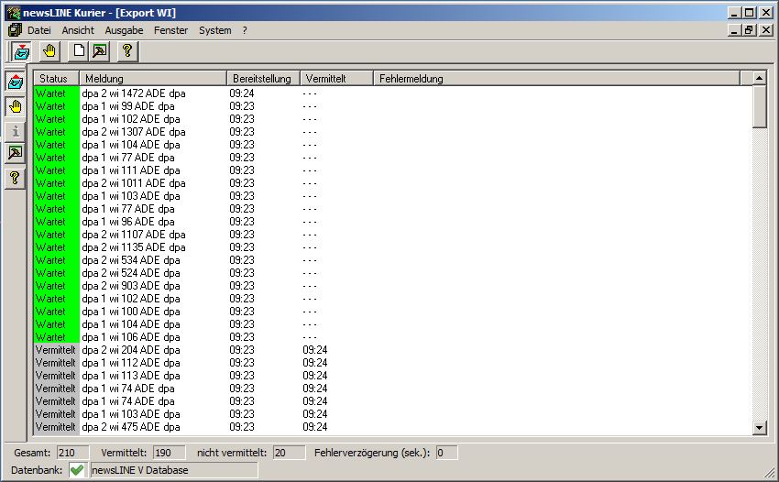The image size is (779, 482).
Task: Click the info icon in left sidebar
Action: tap(15, 130)
